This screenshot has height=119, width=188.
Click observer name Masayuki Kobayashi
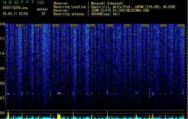107,3
